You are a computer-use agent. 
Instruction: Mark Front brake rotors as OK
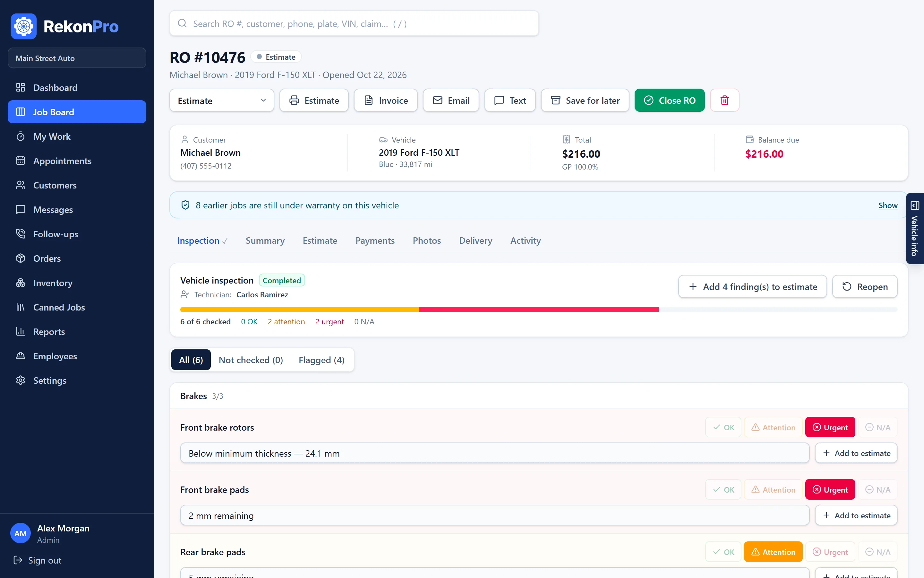point(723,427)
